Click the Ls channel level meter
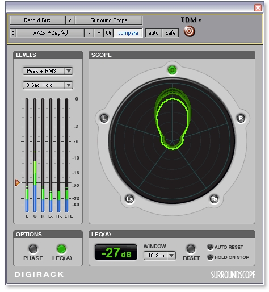The height and width of the screenshot is (292, 269). (51, 155)
